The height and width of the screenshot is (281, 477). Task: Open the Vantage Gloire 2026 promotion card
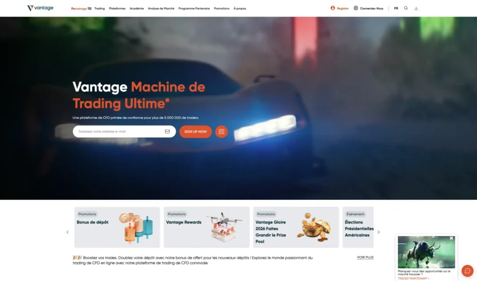click(296, 227)
